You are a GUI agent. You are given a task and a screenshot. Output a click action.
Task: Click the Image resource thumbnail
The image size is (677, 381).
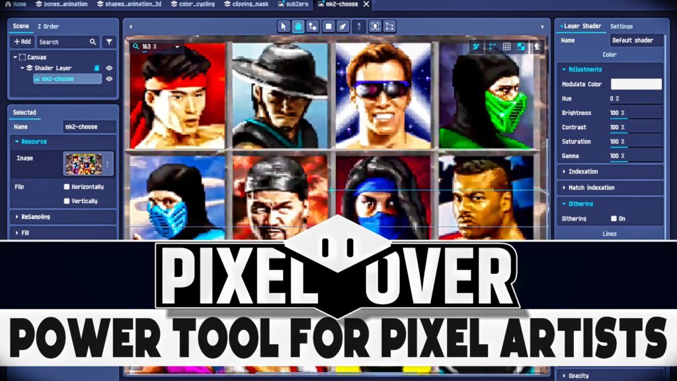84,164
